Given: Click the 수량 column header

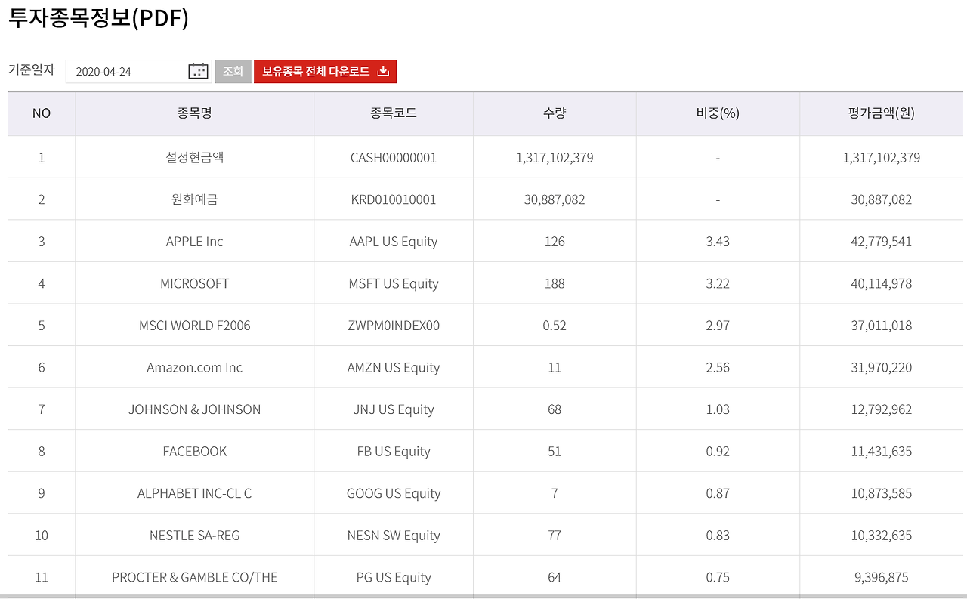Looking at the screenshot, I should tap(555, 113).
